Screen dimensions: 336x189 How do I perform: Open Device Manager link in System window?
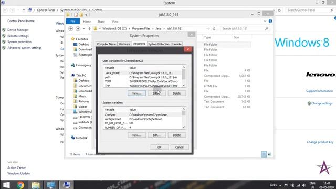18,30
